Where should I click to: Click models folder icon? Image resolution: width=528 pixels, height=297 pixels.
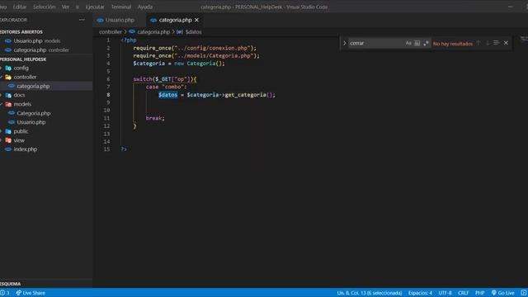pos(8,104)
